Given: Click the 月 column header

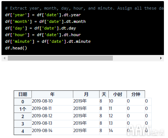Looking at the screenshot, I should [x=86, y=94].
